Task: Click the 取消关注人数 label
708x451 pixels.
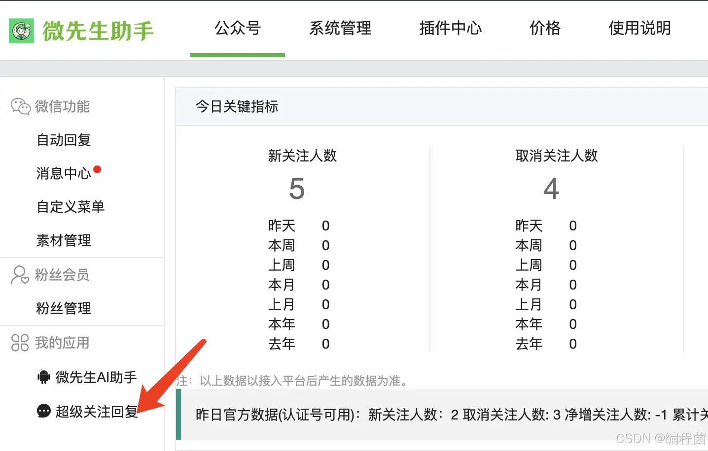Action: [557, 156]
